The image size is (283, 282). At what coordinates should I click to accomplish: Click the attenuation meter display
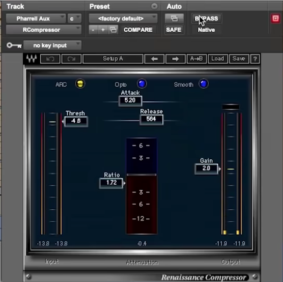tap(142, 186)
